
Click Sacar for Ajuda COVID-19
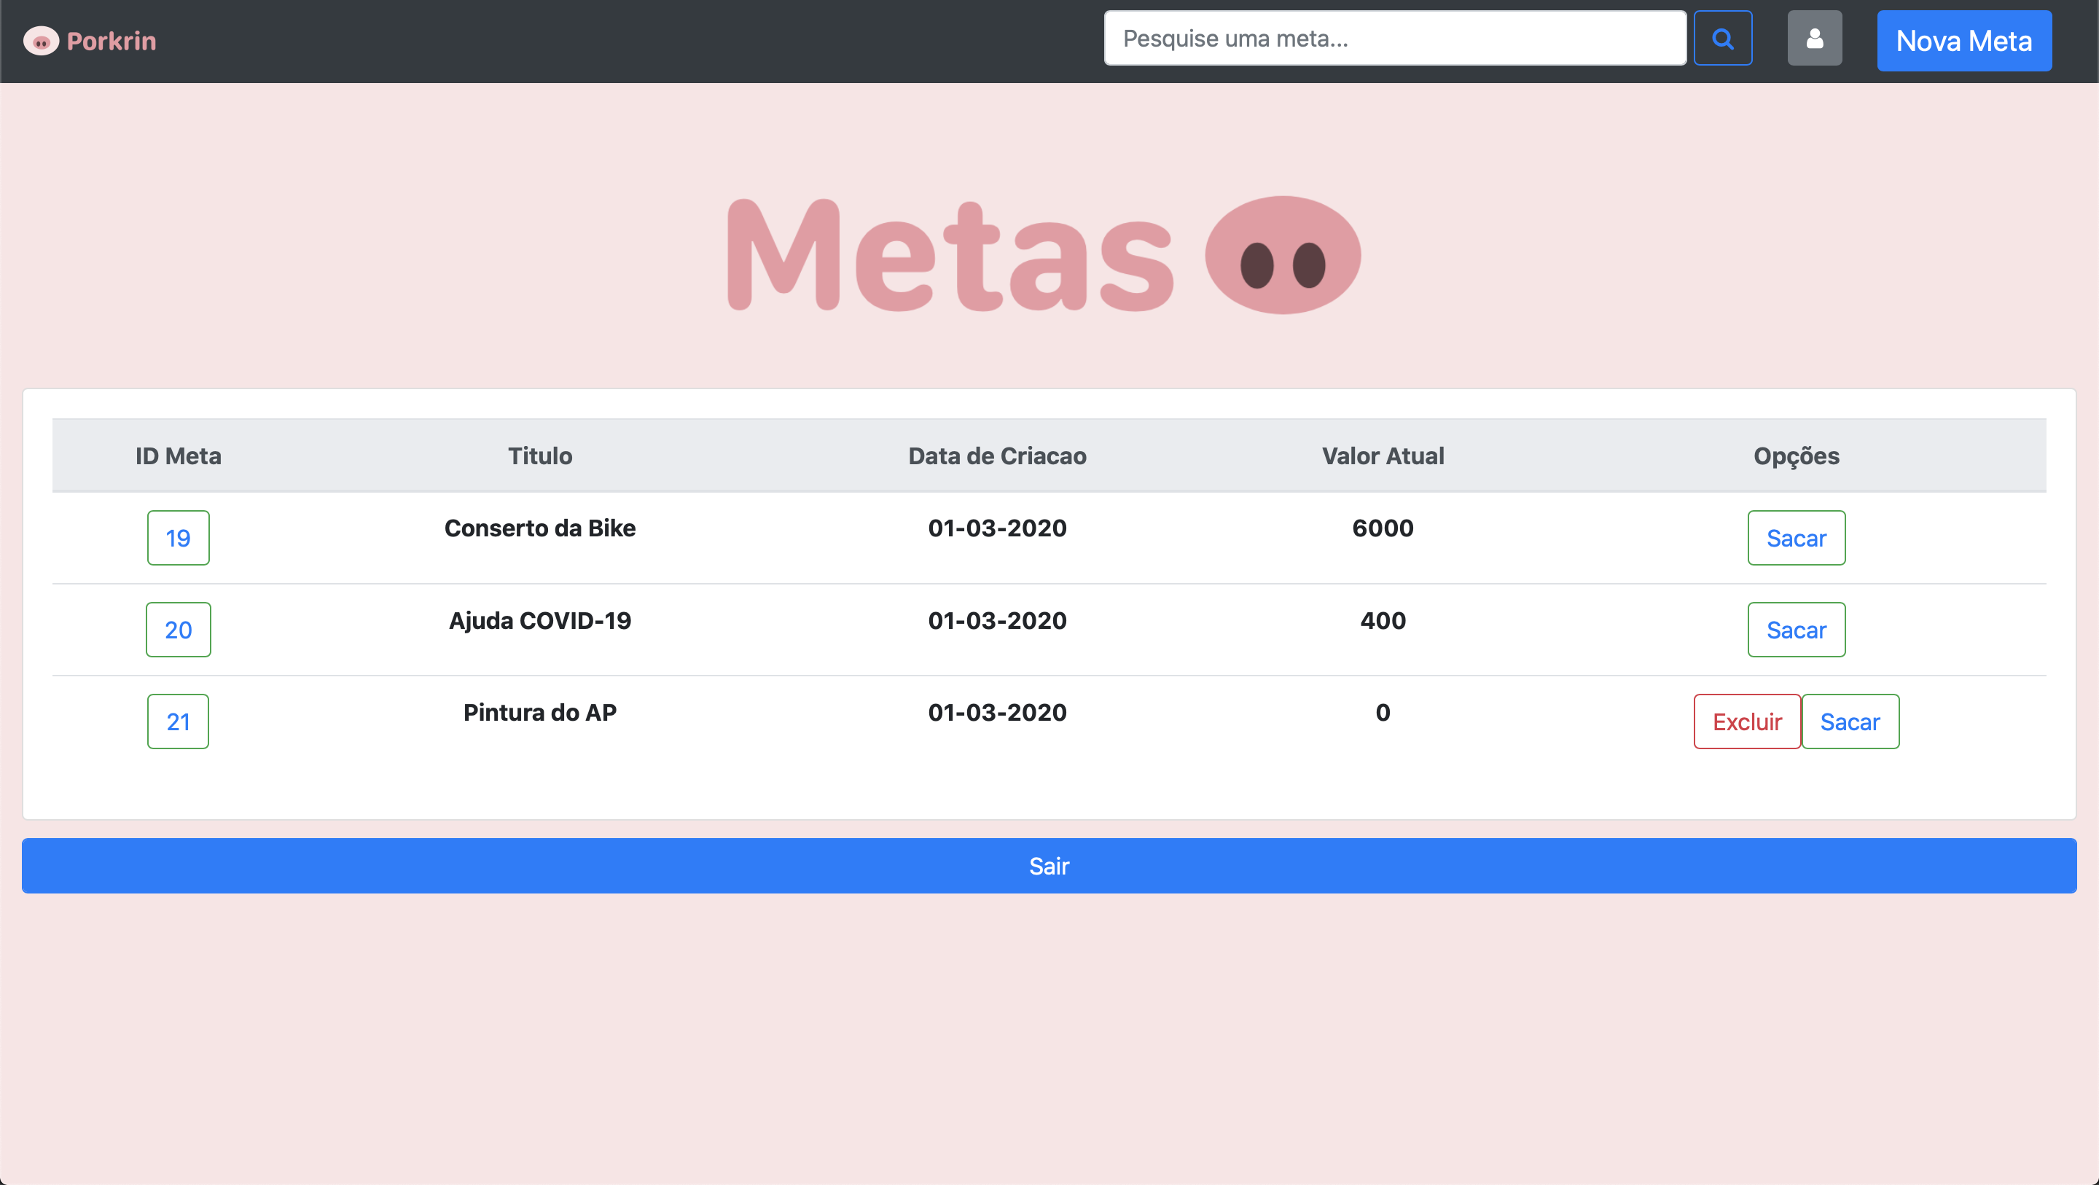click(1796, 630)
